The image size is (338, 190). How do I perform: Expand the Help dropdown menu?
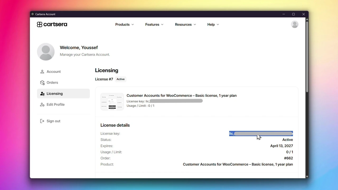click(213, 25)
